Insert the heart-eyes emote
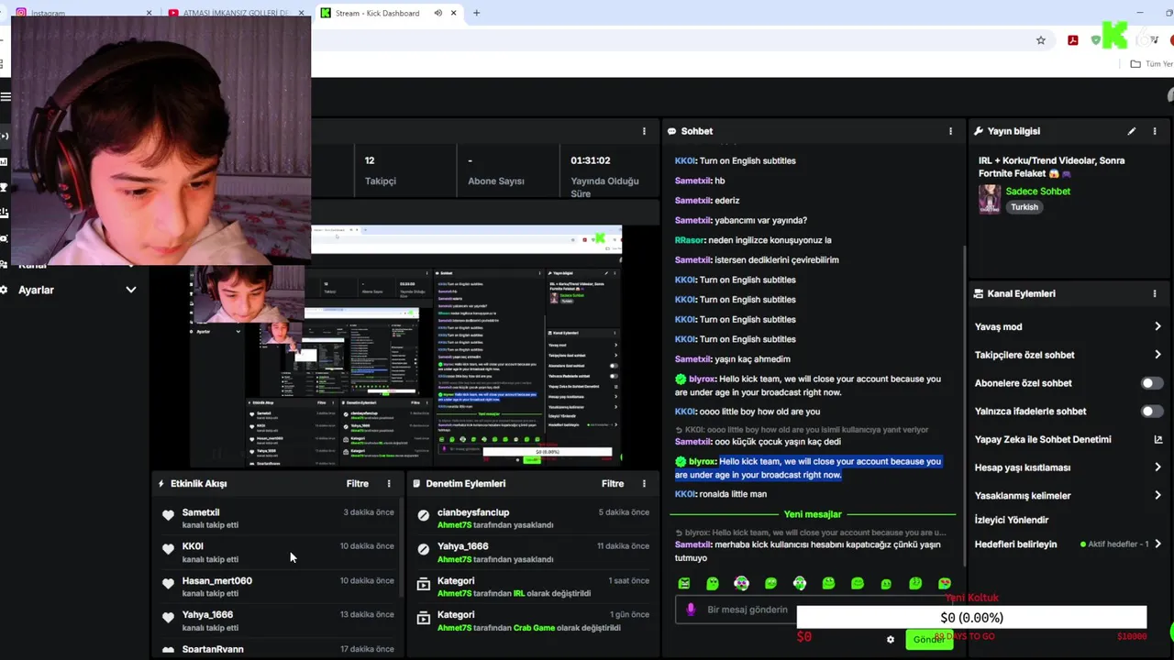The height and width of the screenshot is (660, 1174). pyautogui.click(x=945, y=583)
